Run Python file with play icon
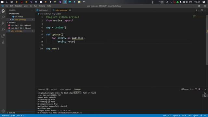Screen dimensions: 208x117 point(196,10)
